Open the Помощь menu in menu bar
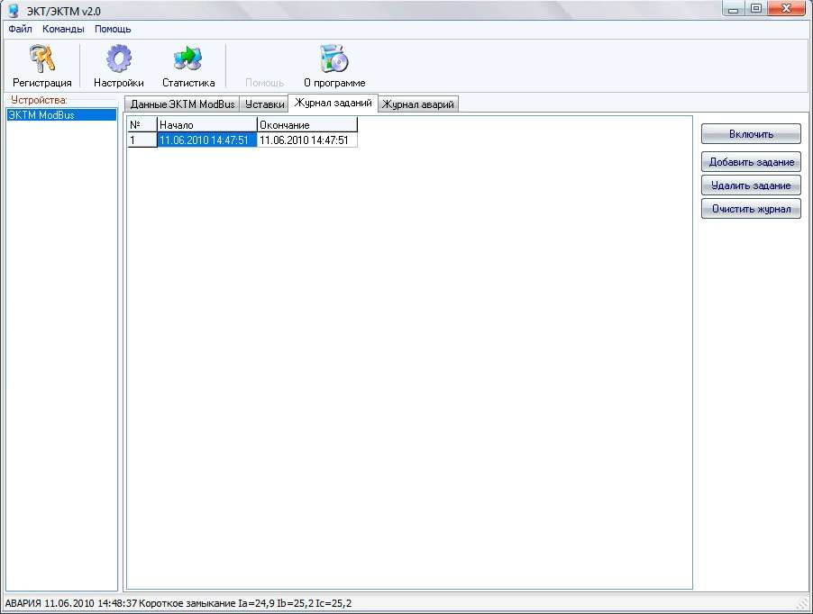 coord(113,29)
